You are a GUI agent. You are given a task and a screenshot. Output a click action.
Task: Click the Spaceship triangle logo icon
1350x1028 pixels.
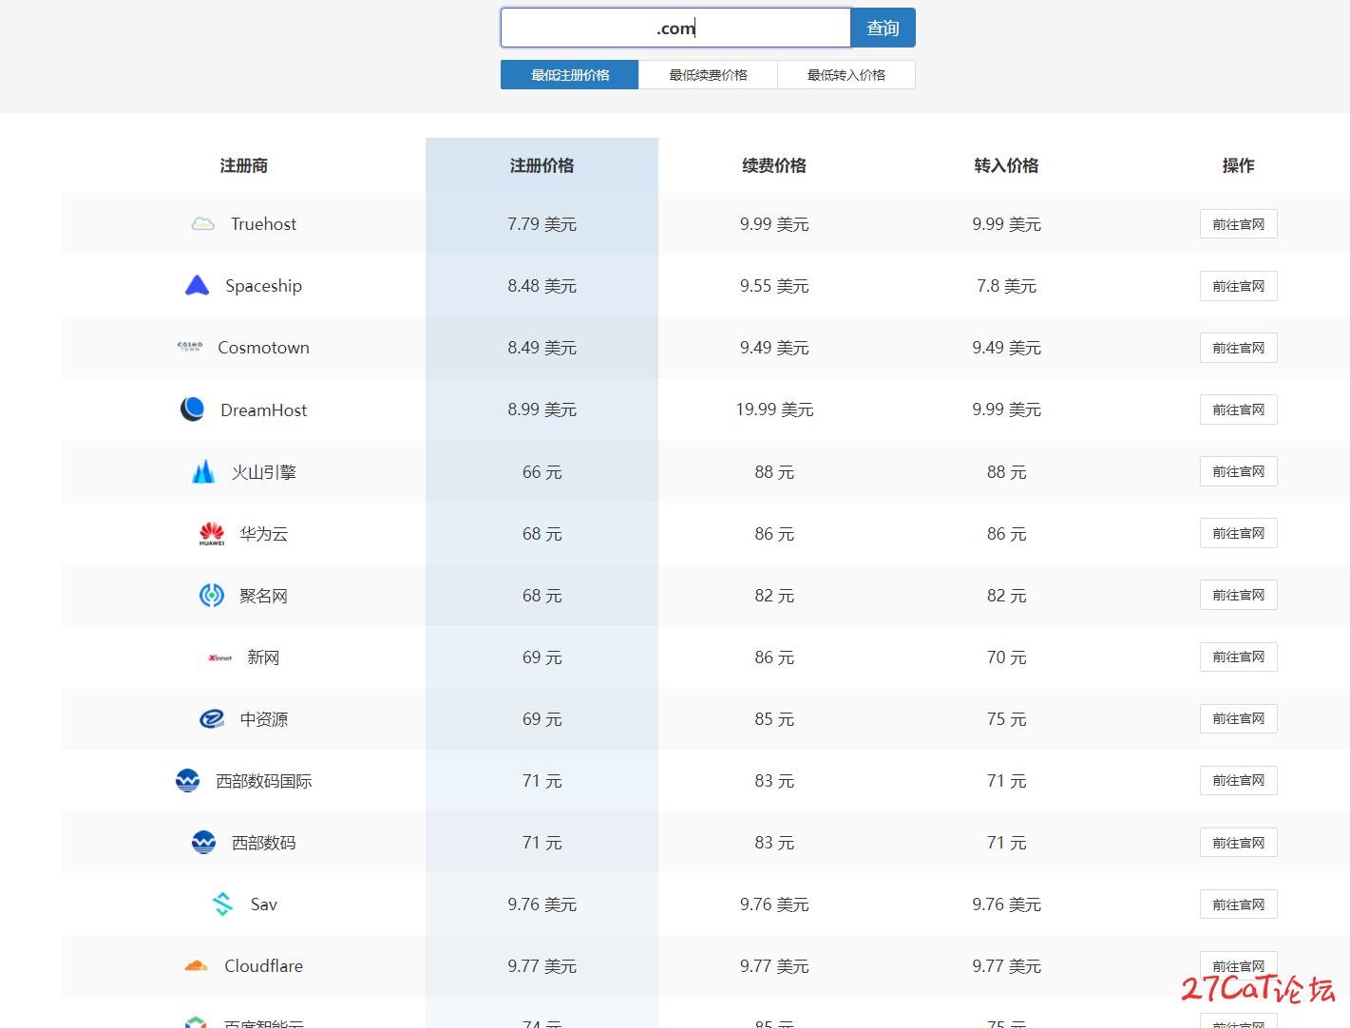[x=197, y=285]
